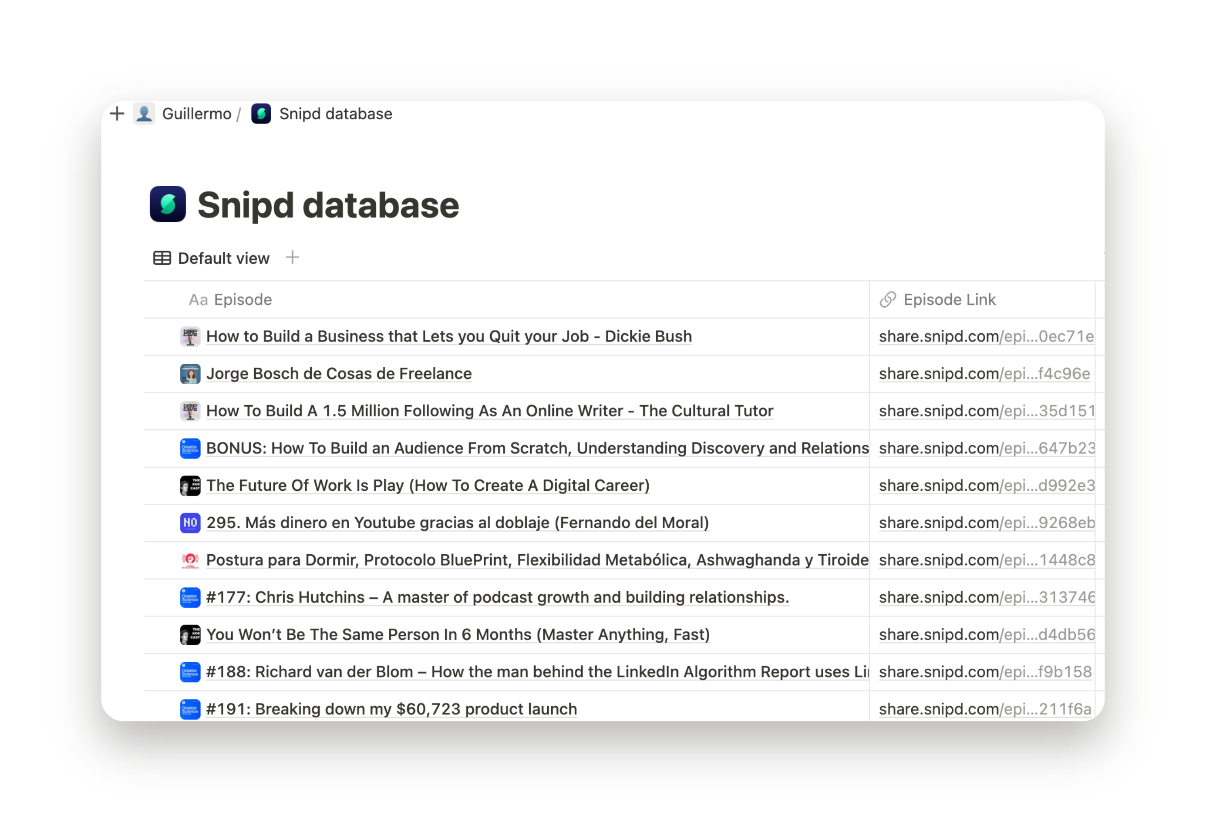Add a new view with plus icon
This screenshot has width=1206, height=821.
[x=293, y=257]
